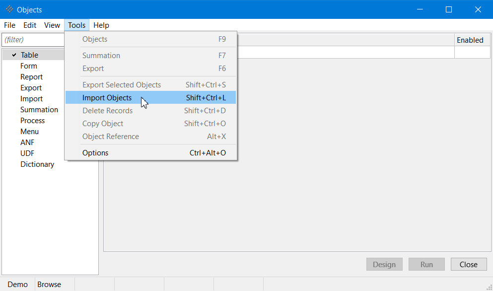493x291 pixels.
Task: Select Form in the object list
Action: [29, 66]
